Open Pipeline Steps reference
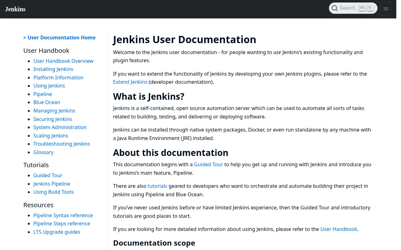 click(62, 223)
